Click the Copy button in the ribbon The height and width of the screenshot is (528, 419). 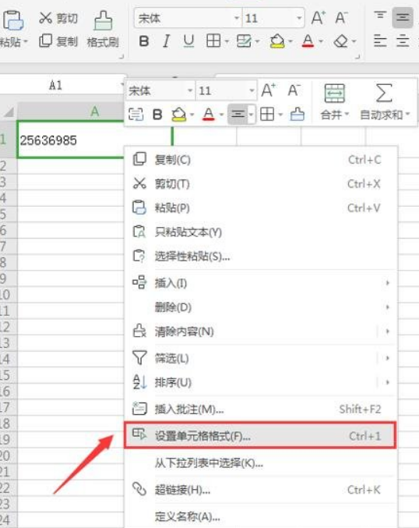click(x=58, y=41)
